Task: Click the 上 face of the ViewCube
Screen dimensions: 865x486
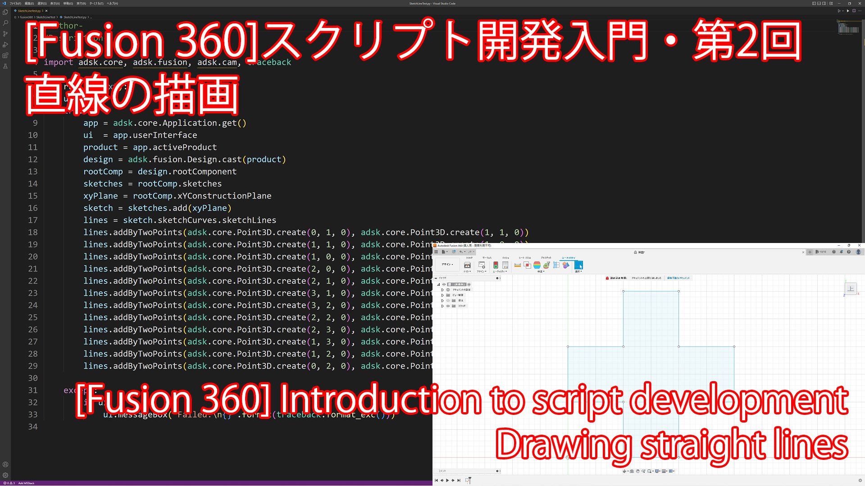Action: click(x=851, y=288)
